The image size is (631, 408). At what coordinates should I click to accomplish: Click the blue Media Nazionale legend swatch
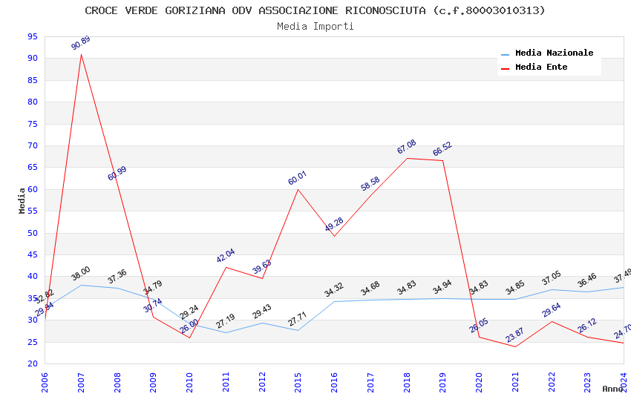(x=505, y=54)
